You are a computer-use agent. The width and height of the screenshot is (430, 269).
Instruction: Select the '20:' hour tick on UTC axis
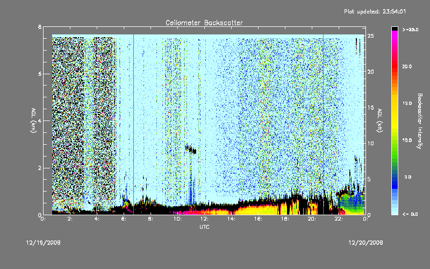point(312,219)
